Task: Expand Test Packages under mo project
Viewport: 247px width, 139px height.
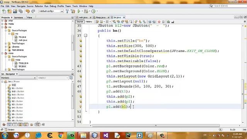Action: [x=6, y=43]
